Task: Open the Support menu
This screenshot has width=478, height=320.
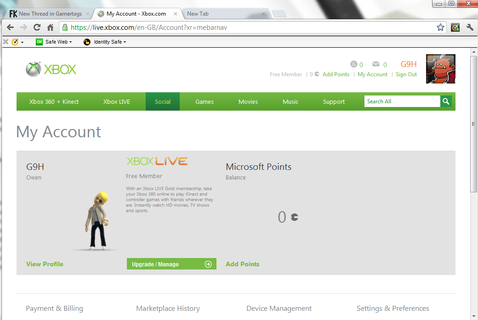Action: point(334,101)
